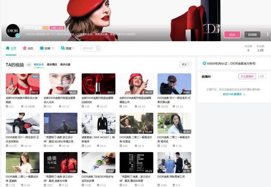Click play-count icon beside 2108
This screenshot has height=187, width=271.
pos(83,185)
